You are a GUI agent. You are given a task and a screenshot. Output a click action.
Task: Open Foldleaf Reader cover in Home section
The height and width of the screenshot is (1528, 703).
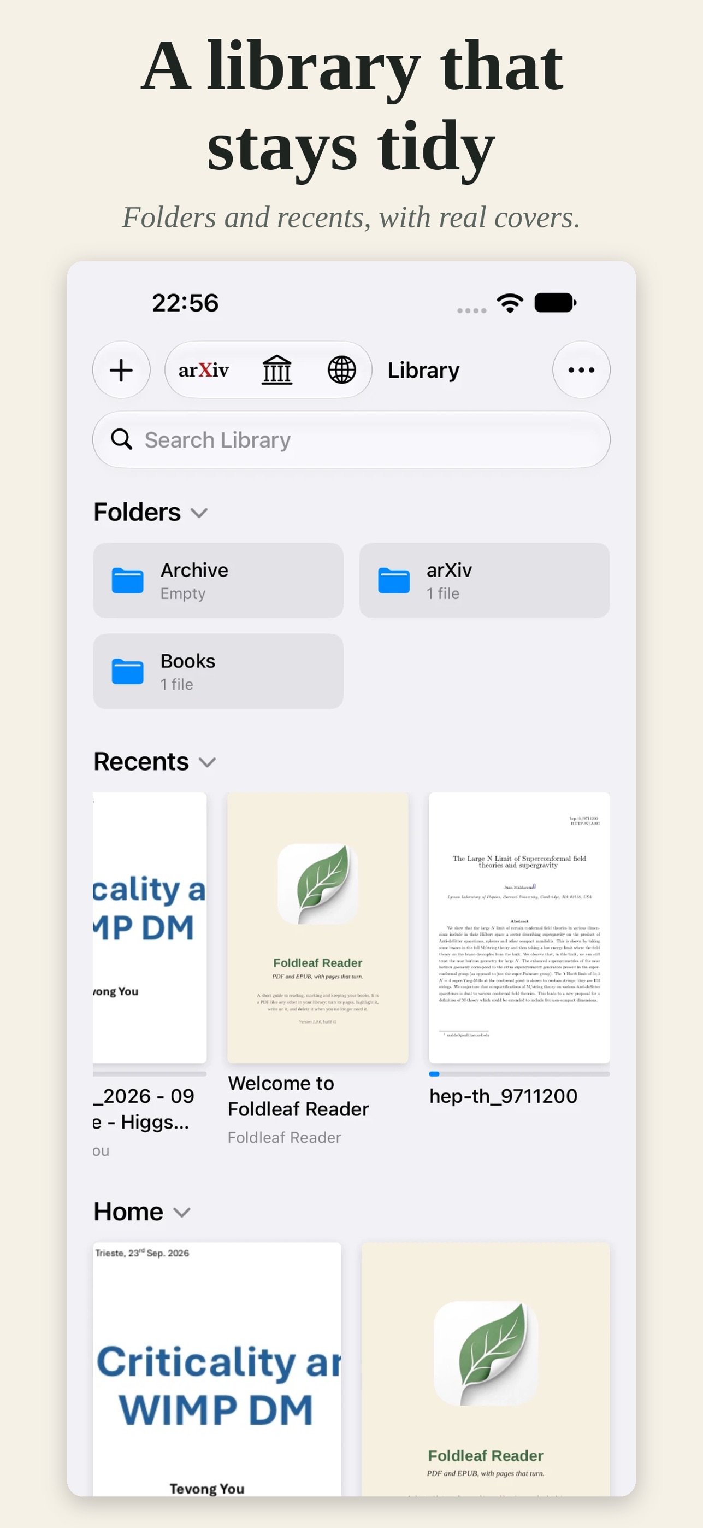click(486, 1369)
